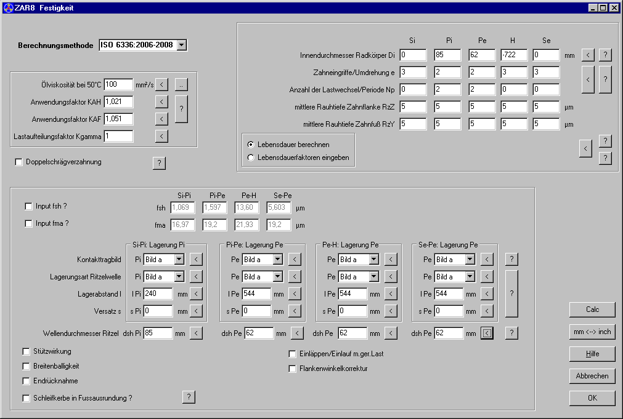Click '?' help next to Schleifkerbe in Fussausrundung
The width and height of the screenshot is (623, 419).
click(189, 397)
